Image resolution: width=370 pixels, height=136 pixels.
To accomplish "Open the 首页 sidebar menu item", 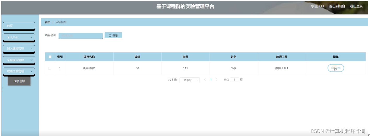I will (19, 26).
